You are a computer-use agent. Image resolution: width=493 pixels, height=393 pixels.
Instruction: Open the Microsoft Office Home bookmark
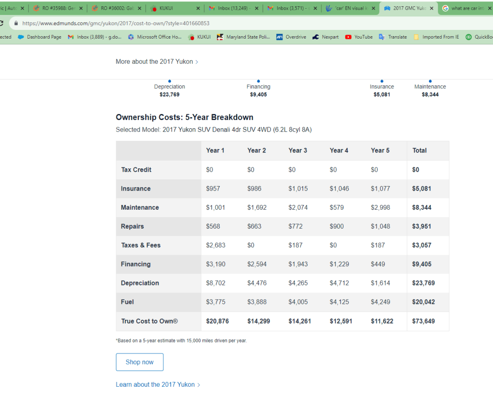tap(155, 37)
